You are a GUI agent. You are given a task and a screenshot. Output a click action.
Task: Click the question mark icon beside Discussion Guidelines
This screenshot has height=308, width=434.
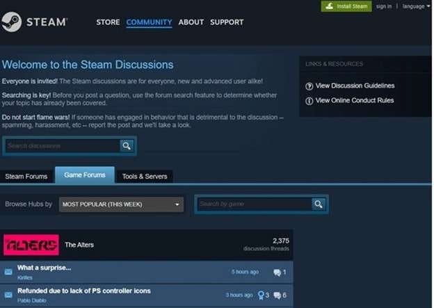pos(310,86)
